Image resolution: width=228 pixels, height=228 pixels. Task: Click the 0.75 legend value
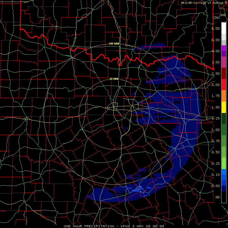pyautogui.click(x=216, y=141)
